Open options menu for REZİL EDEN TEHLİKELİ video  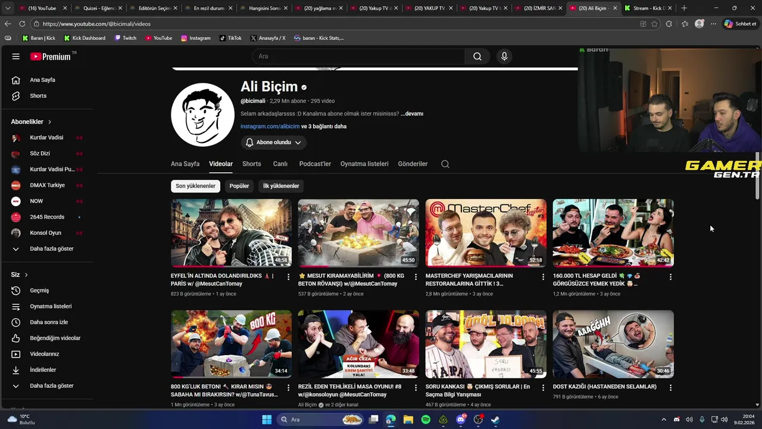pyautogui.click(x=416, y=388)
